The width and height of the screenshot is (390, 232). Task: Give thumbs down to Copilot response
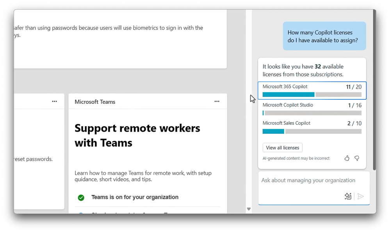click(357, 158)
